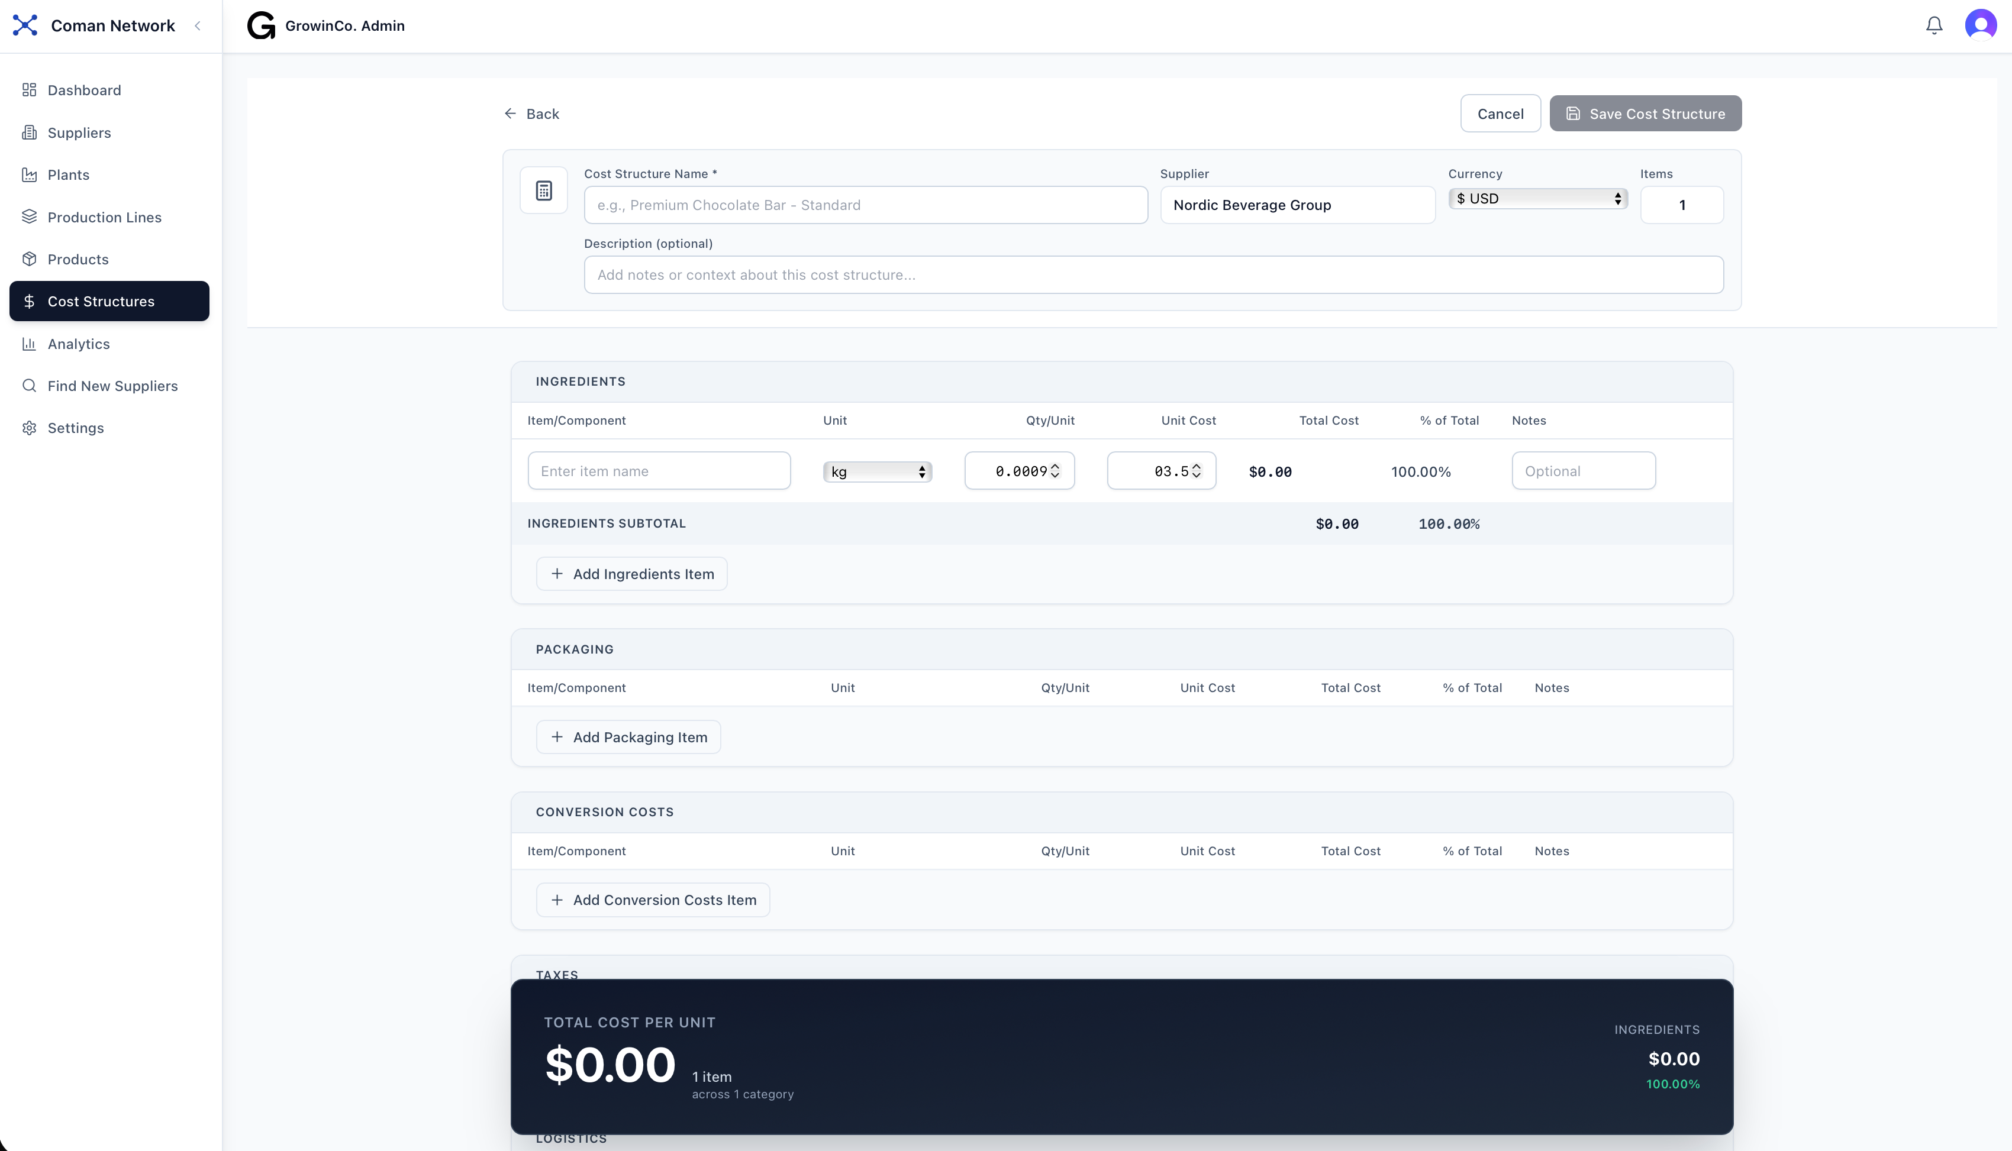2012x1151 pixels.
Task: Click the Production Lines layers icon
Action: click(x=29, y=216)
